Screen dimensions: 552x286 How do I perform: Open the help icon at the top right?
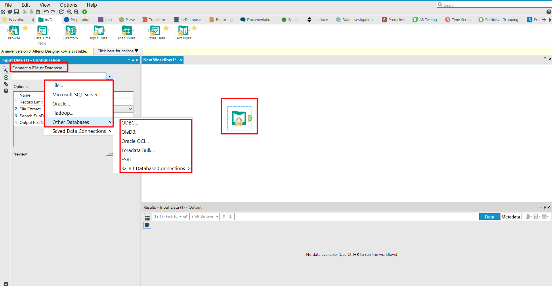click(549, 12)
